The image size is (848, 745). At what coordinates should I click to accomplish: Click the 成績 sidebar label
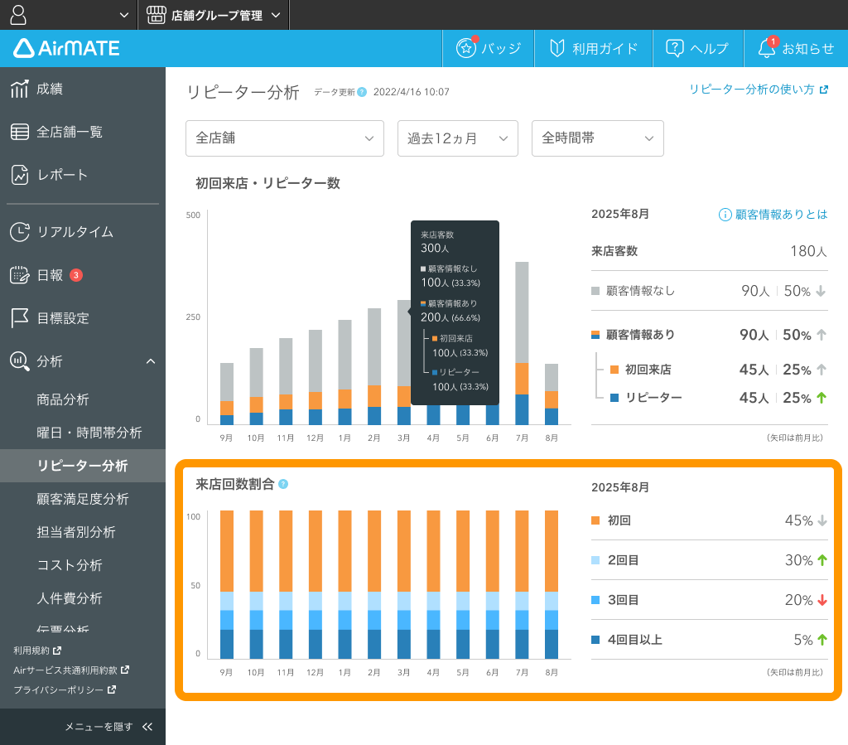pos(50,89)
